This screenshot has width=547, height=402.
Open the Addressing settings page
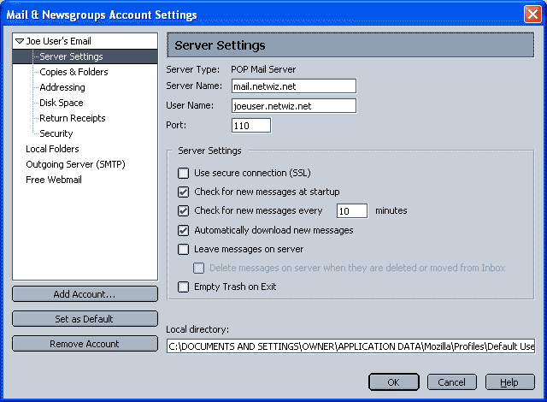[x=62, y=87]
